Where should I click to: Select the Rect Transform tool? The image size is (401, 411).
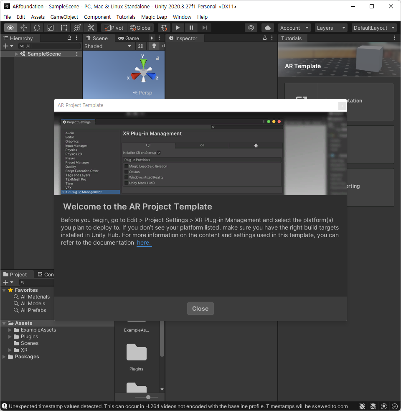tap(64, 28)
